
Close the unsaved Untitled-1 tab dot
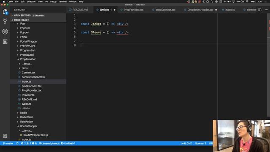(114, 10)
